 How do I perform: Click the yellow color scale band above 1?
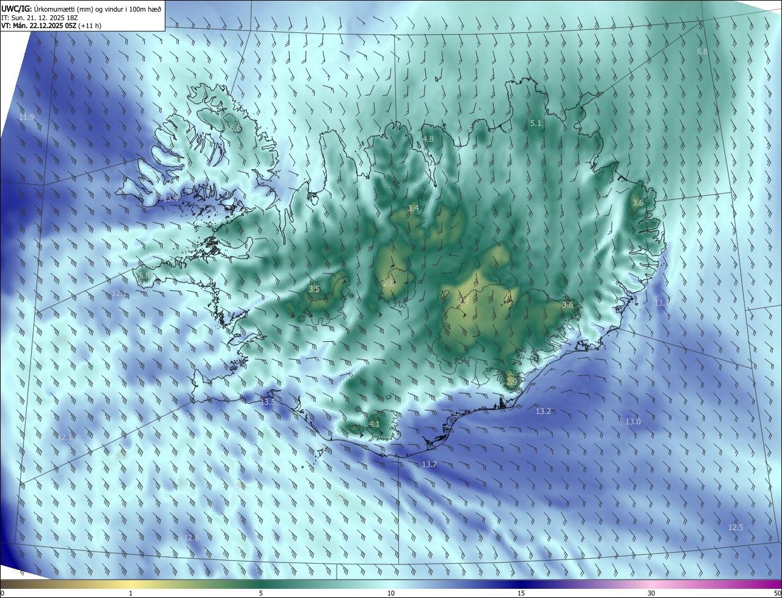point(131,585)
